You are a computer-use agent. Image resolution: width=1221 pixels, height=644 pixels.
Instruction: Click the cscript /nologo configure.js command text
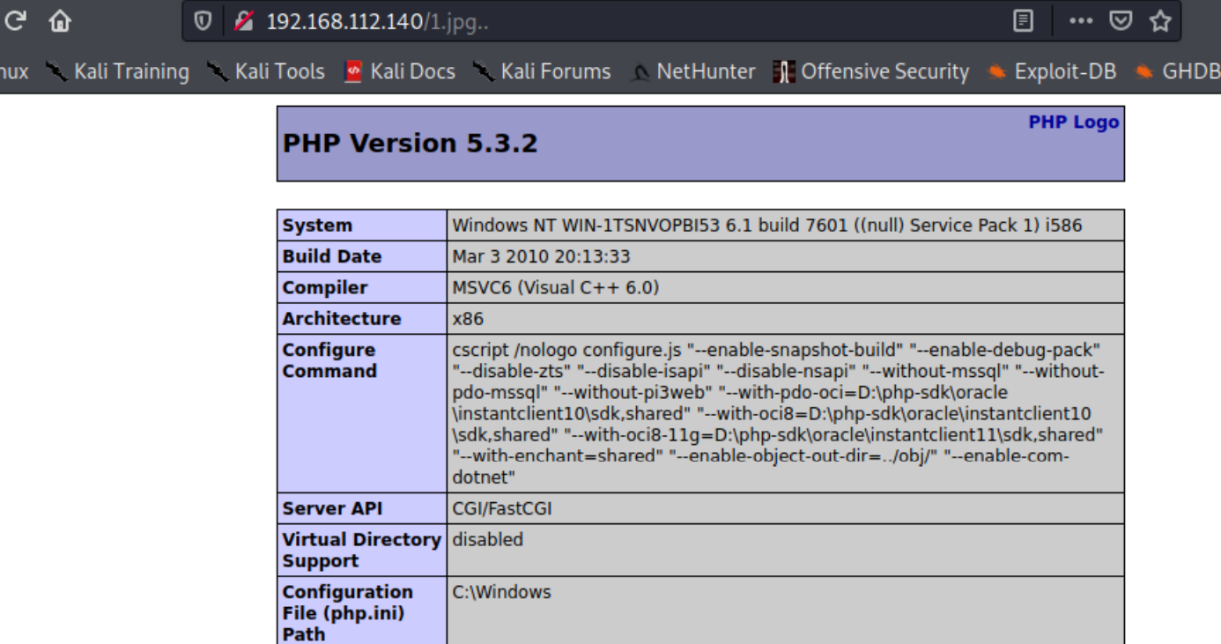(x=778, y=413)
